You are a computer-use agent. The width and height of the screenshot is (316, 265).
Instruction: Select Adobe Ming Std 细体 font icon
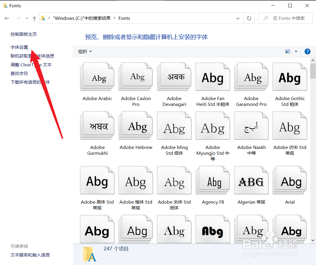click(x=174, y=126)
